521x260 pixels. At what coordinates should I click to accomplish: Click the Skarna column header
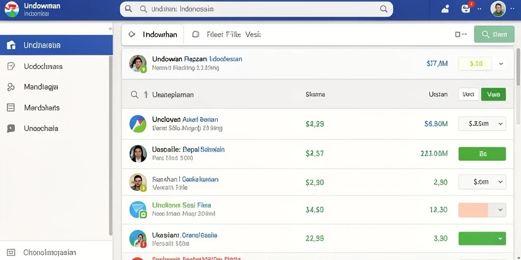click(x=315, y=94)
